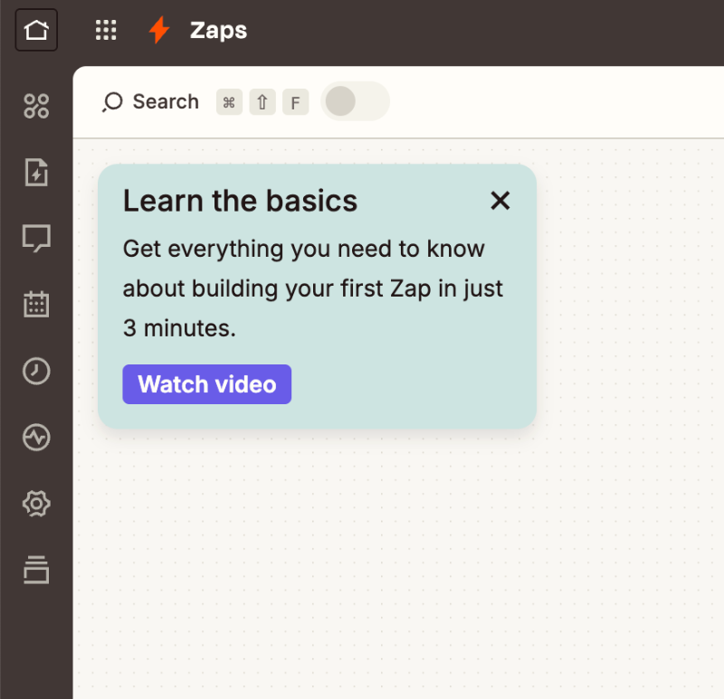Open the chat bubble icon in sidebar
This screenshot has height=699, width=724.
point(35,238)
